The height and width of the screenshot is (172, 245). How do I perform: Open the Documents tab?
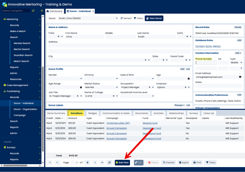[x=142, y=113]
